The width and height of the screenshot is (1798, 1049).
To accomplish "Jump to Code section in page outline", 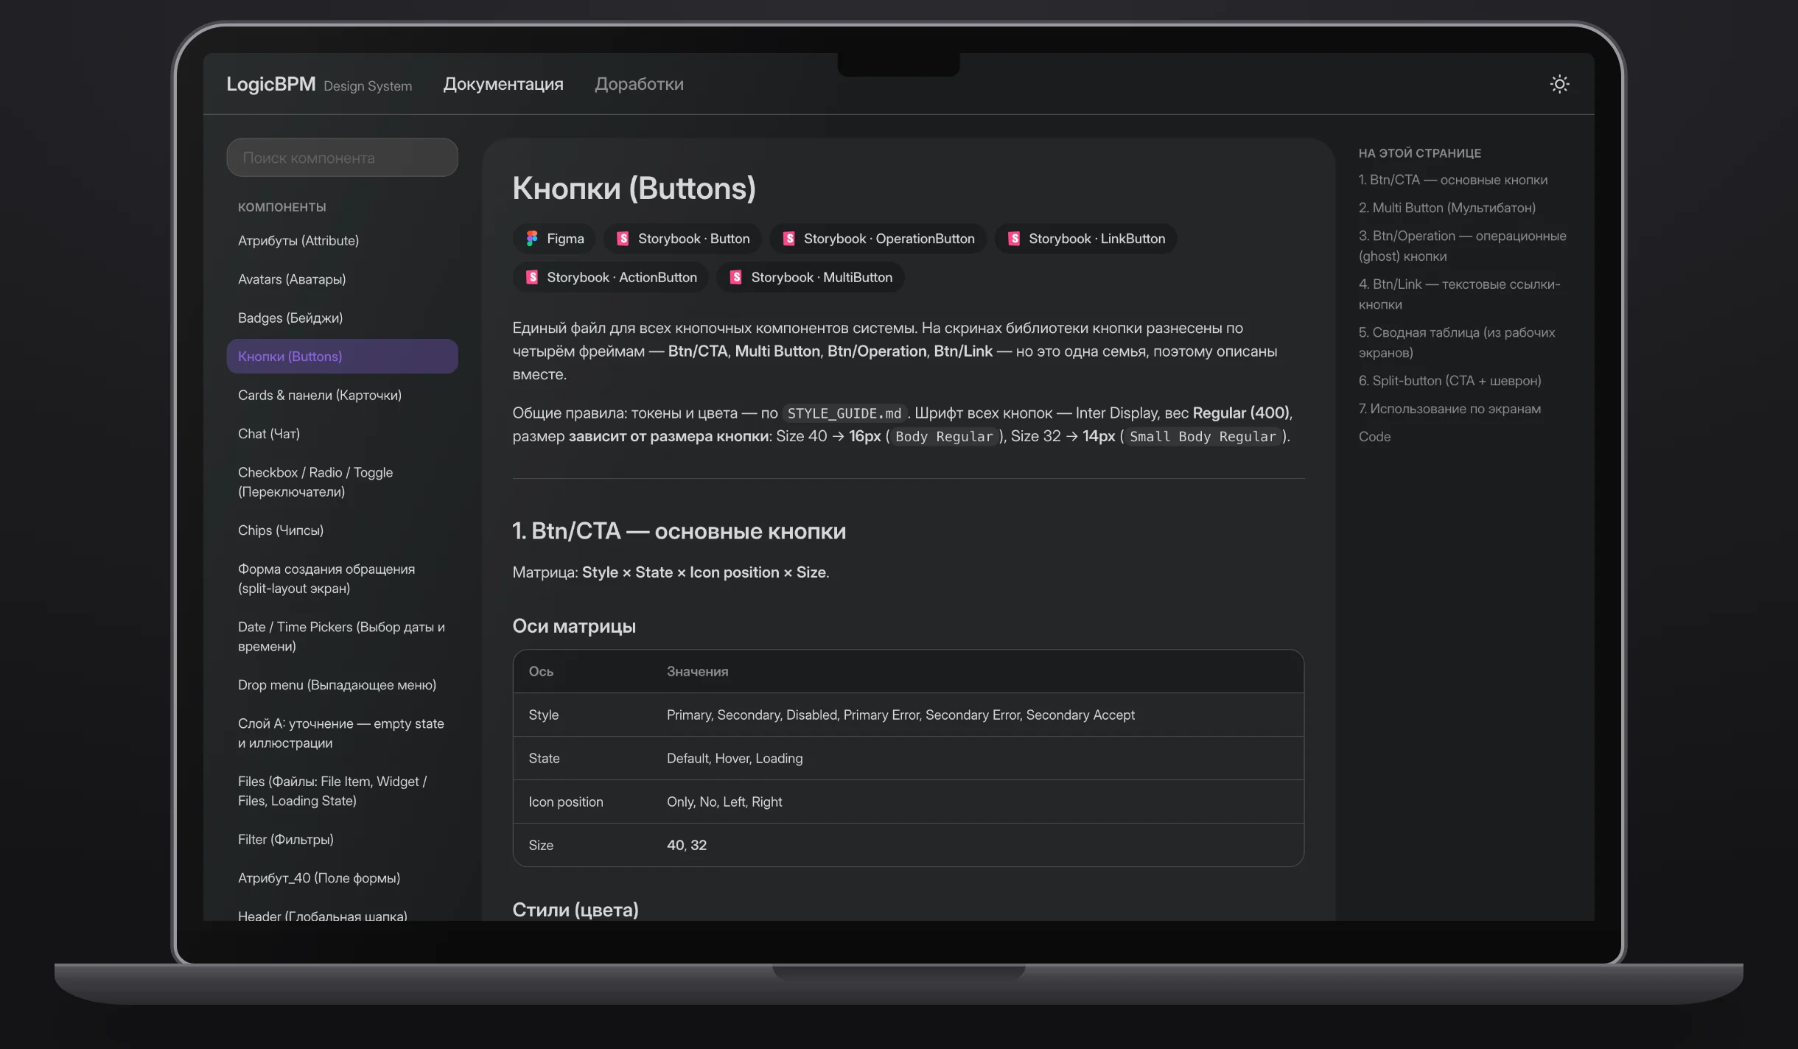I will point(1374,437).
